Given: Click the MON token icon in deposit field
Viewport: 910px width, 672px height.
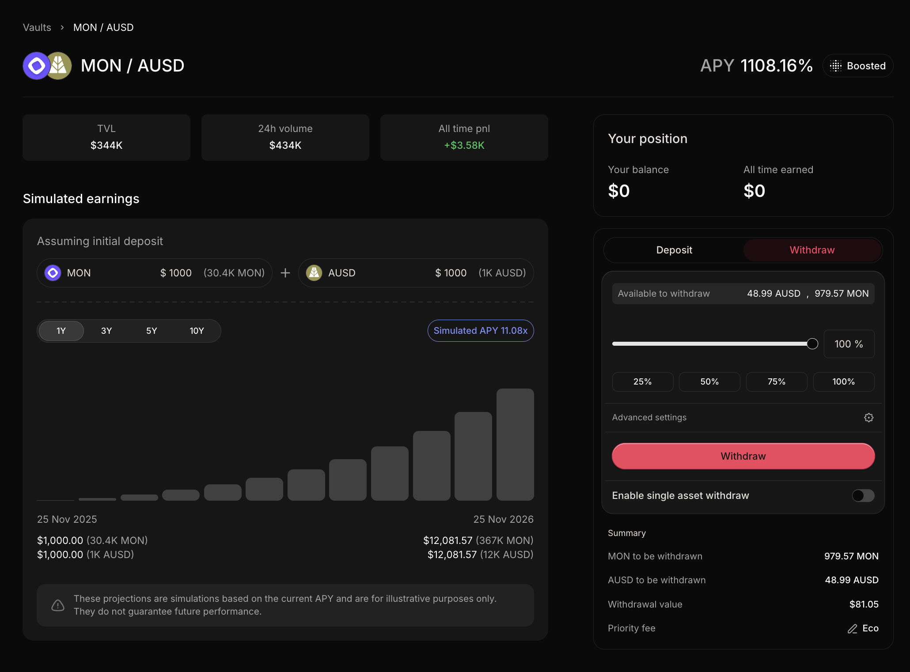Looking at the screenshot, I should coord(53,273).
